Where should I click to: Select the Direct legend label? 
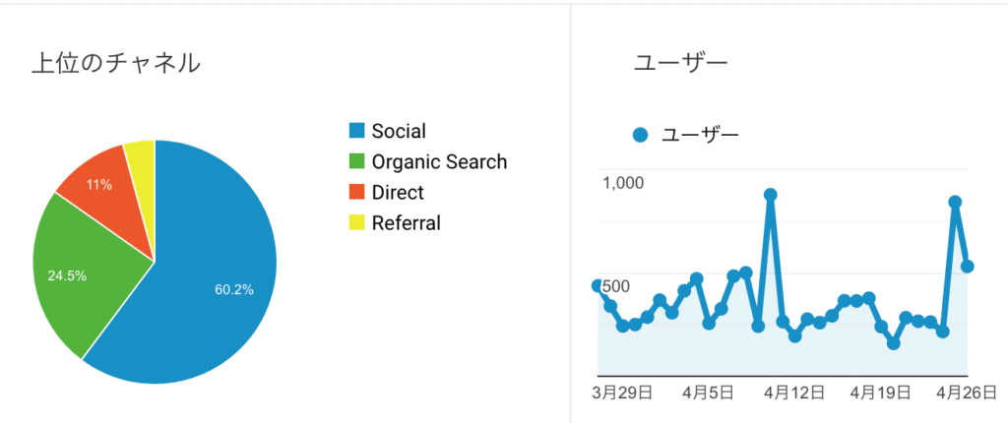[398, 192]
